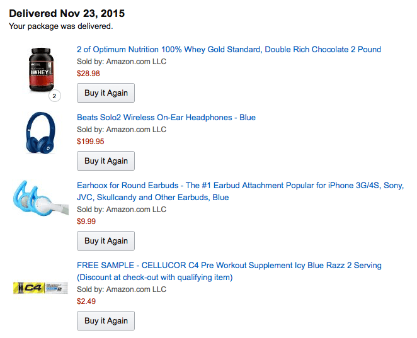Click the $199.95 headphones price
The height and width of the screenshot is (338, 417).
coord(90,142)
